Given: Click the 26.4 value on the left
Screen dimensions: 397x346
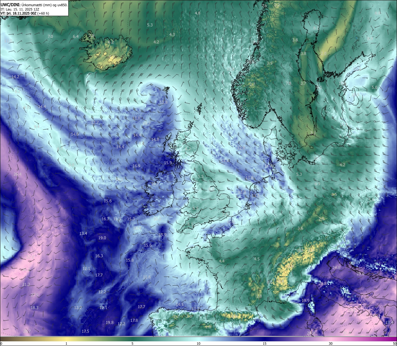Looking at the screenshot, I should coord(18,174).
